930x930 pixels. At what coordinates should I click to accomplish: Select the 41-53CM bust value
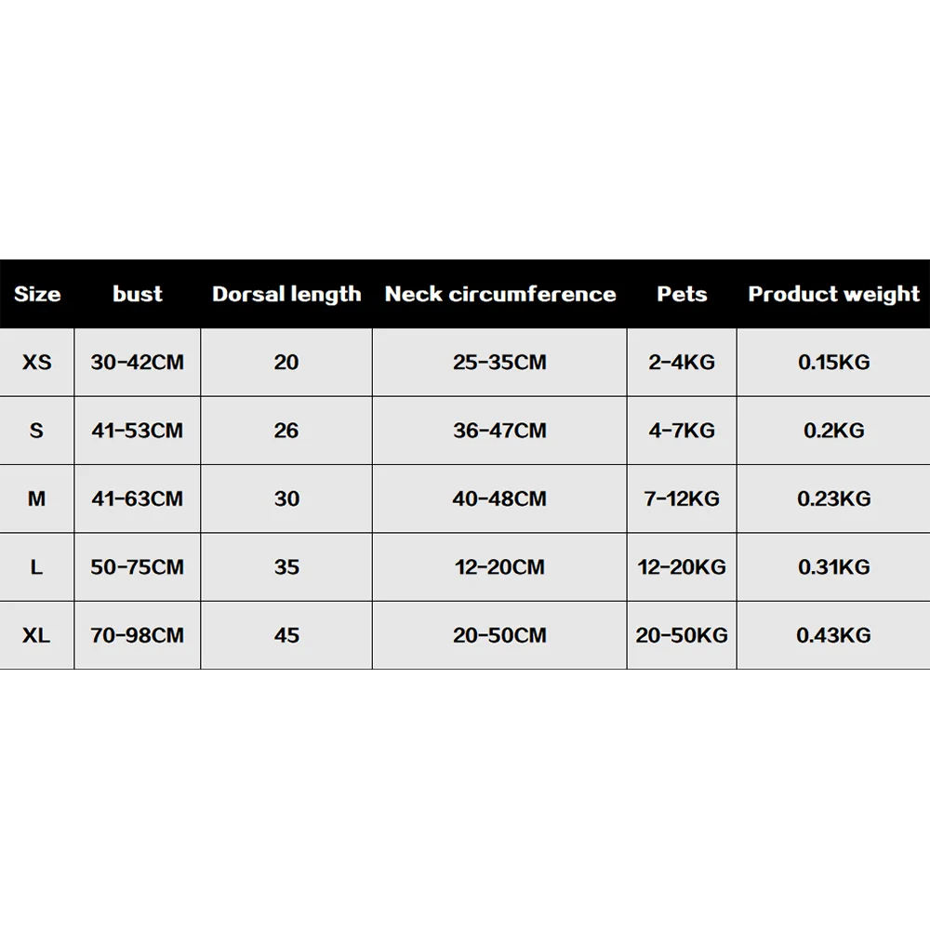pos(138,431)
